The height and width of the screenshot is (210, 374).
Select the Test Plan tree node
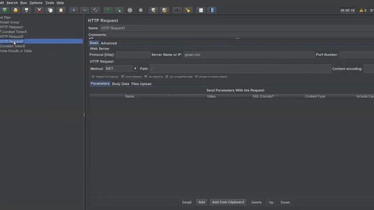pyautogui.click(x=5, y=17)
